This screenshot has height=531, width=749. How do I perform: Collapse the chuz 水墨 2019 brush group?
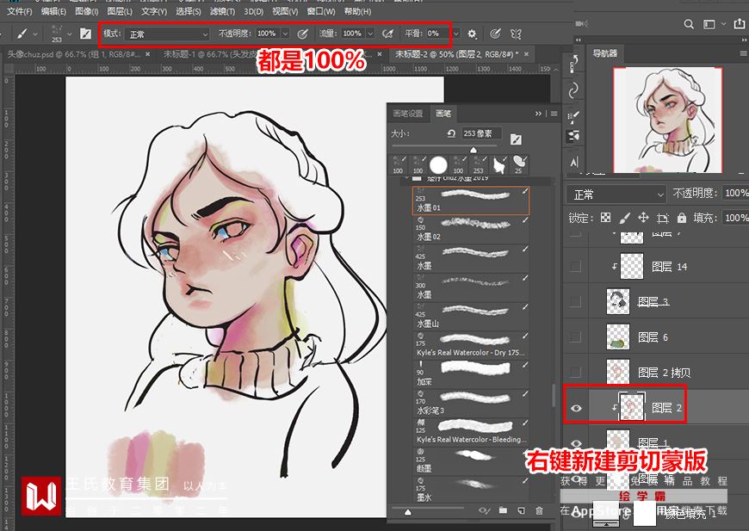(x=405, y=178)
